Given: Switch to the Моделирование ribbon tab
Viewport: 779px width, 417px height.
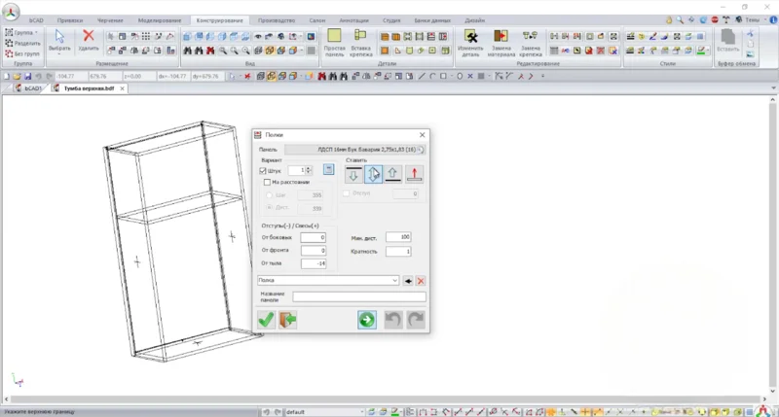Looking at the screenshot, I should click(x=159, y=19).
